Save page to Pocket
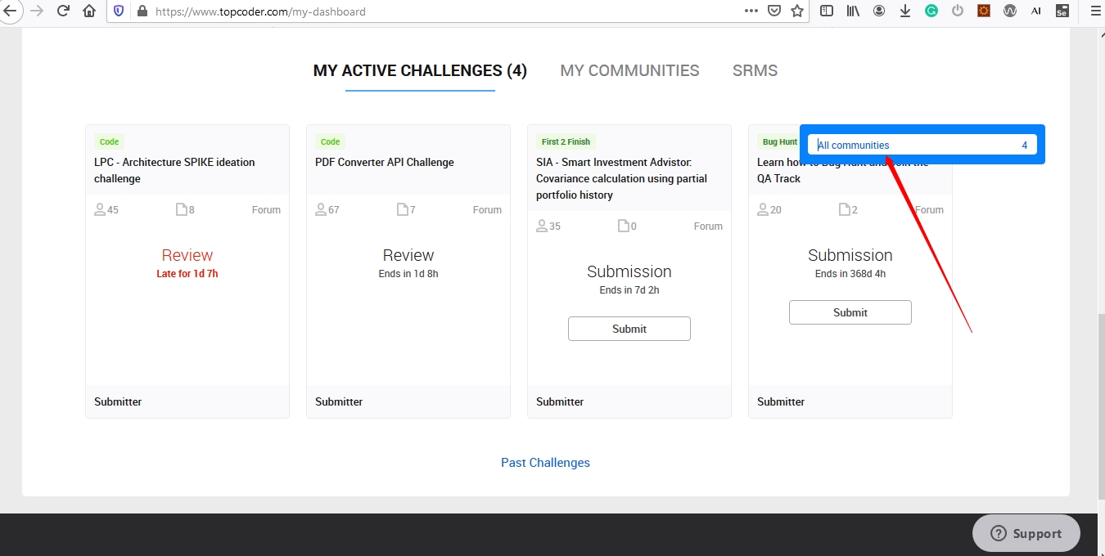Image resolution: width=1105 pixels, height=556 pixels. (x=774, y=11)
